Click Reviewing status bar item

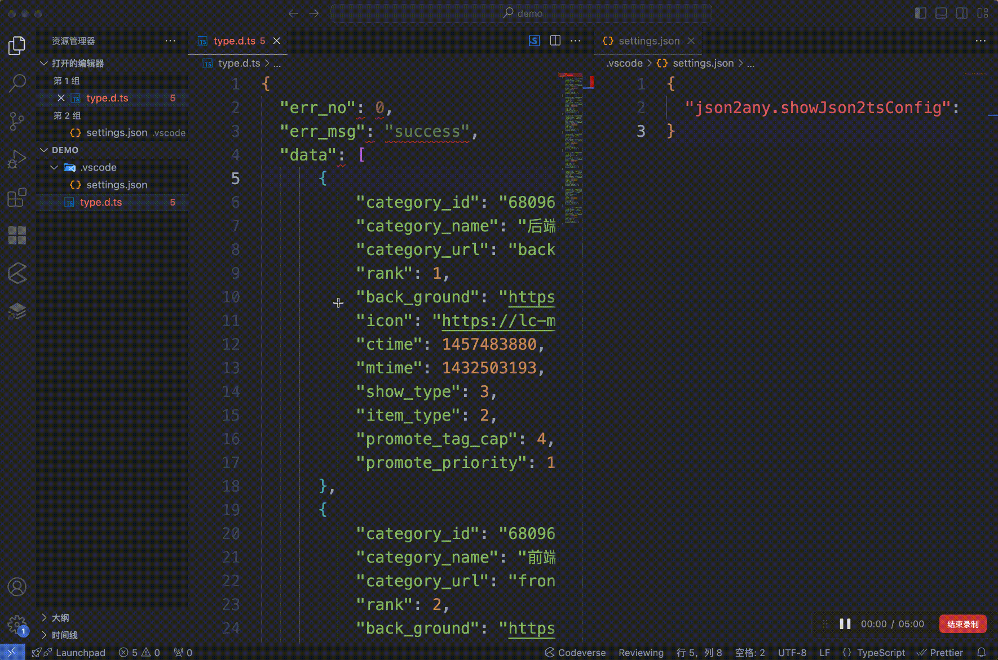pyautogui.click(x=641, y=653)
